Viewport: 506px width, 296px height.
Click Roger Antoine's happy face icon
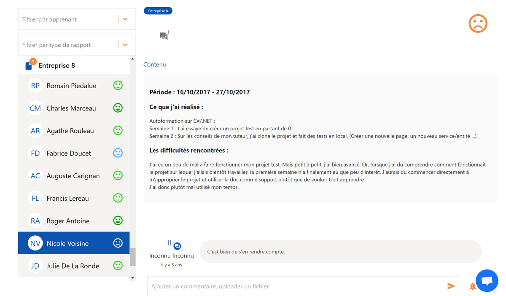coord(118,221)
